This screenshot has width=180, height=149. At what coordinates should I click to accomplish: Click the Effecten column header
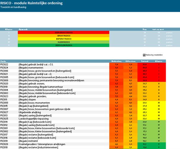[131, 61]
